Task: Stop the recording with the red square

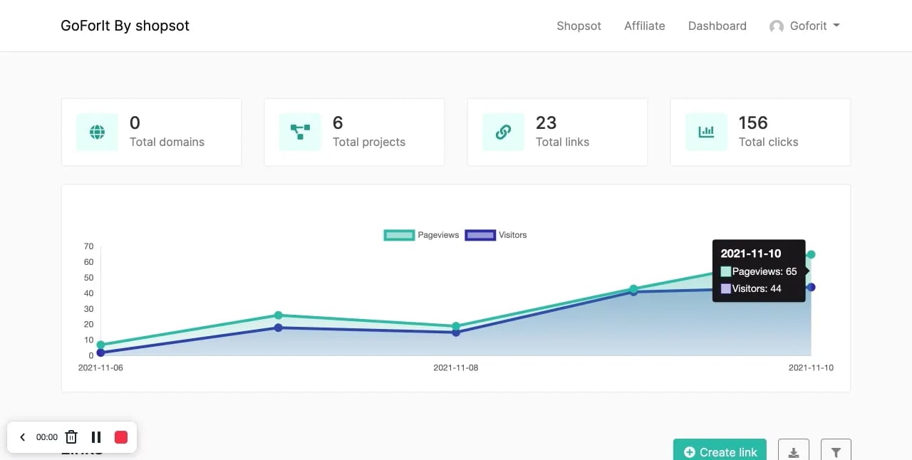Action: click(121, 437)
